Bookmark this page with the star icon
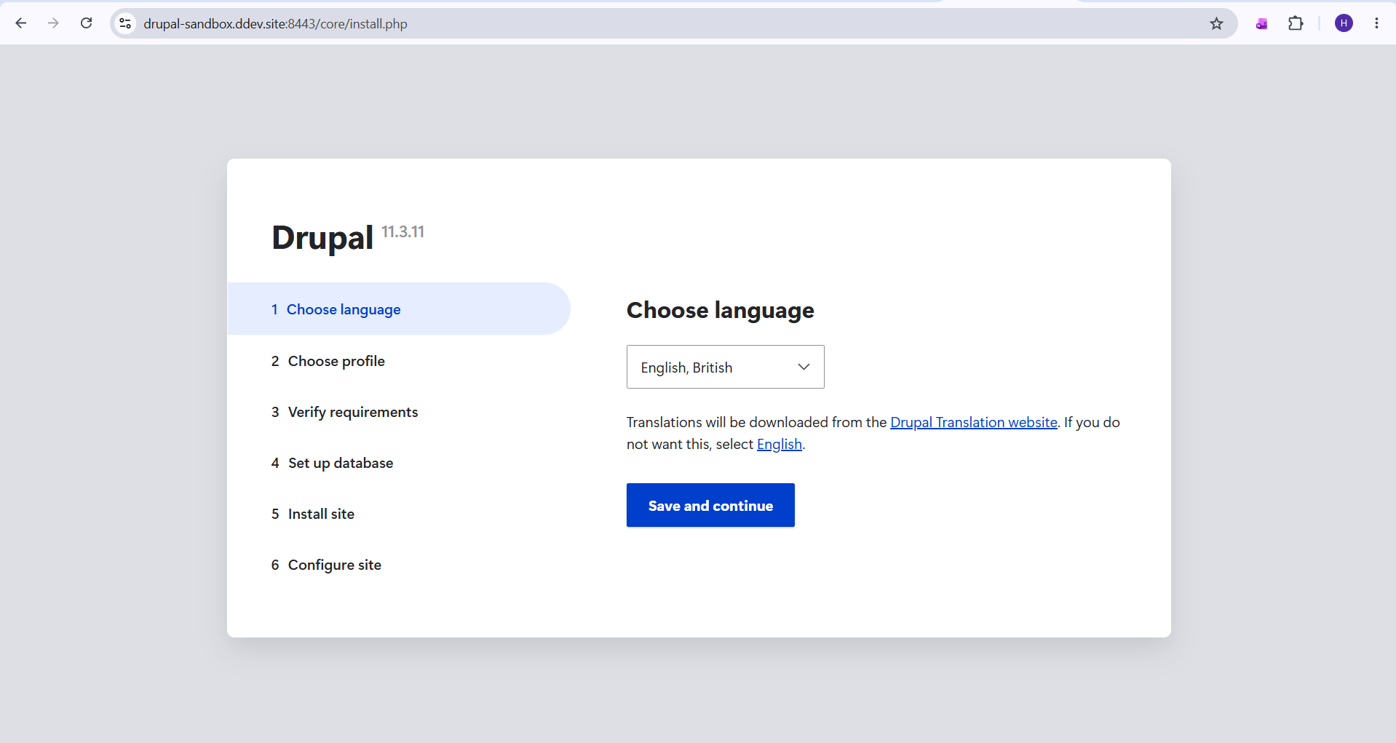Viewport: 1396px width, 743px height. [1216, 23]
